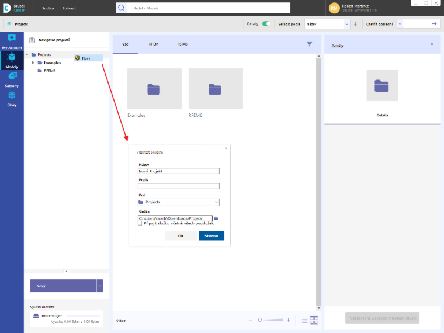Close the Vlastnosti projektu dialog

226,148
